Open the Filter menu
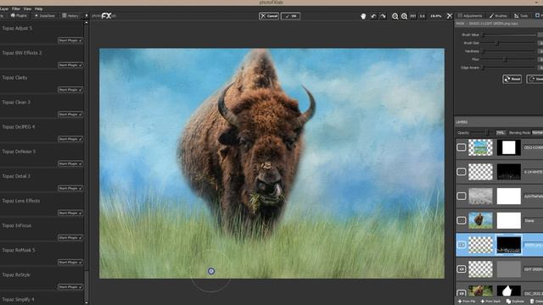The height and width of the screenshot is (305, 543). coord(16,8)
